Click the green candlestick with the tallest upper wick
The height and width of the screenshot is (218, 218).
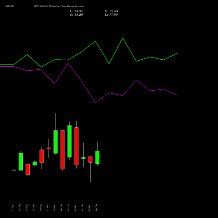point(55,142)
